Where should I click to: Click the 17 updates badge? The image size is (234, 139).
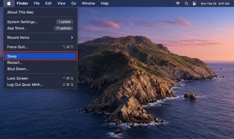[64, 28]
